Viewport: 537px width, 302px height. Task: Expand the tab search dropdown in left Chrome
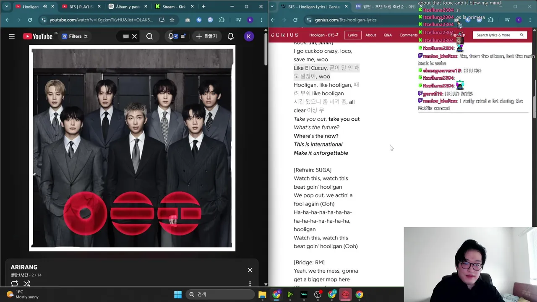click(6, 7)
